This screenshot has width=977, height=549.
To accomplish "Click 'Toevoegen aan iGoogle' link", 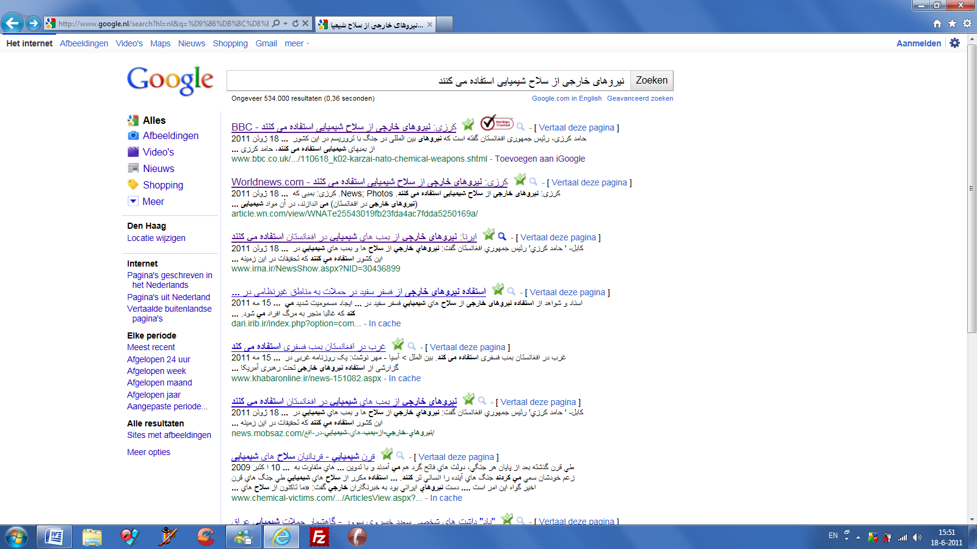I will [x=540, y=159].
